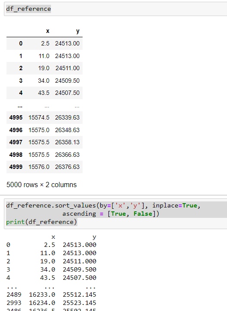
Task: Click value 16233.0 in the printed output
Action: (x=42, y=295)
